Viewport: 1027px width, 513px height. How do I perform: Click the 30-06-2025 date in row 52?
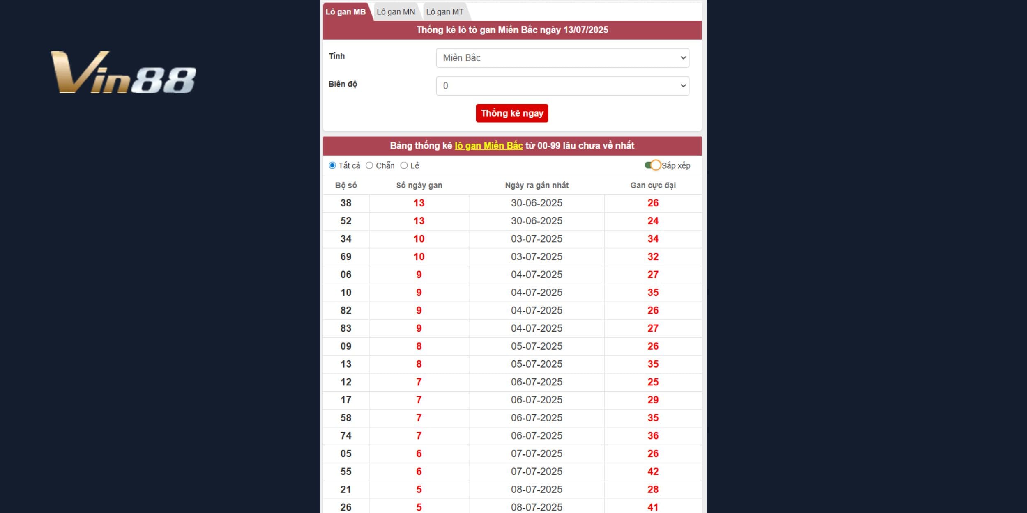tap(537, 221)
